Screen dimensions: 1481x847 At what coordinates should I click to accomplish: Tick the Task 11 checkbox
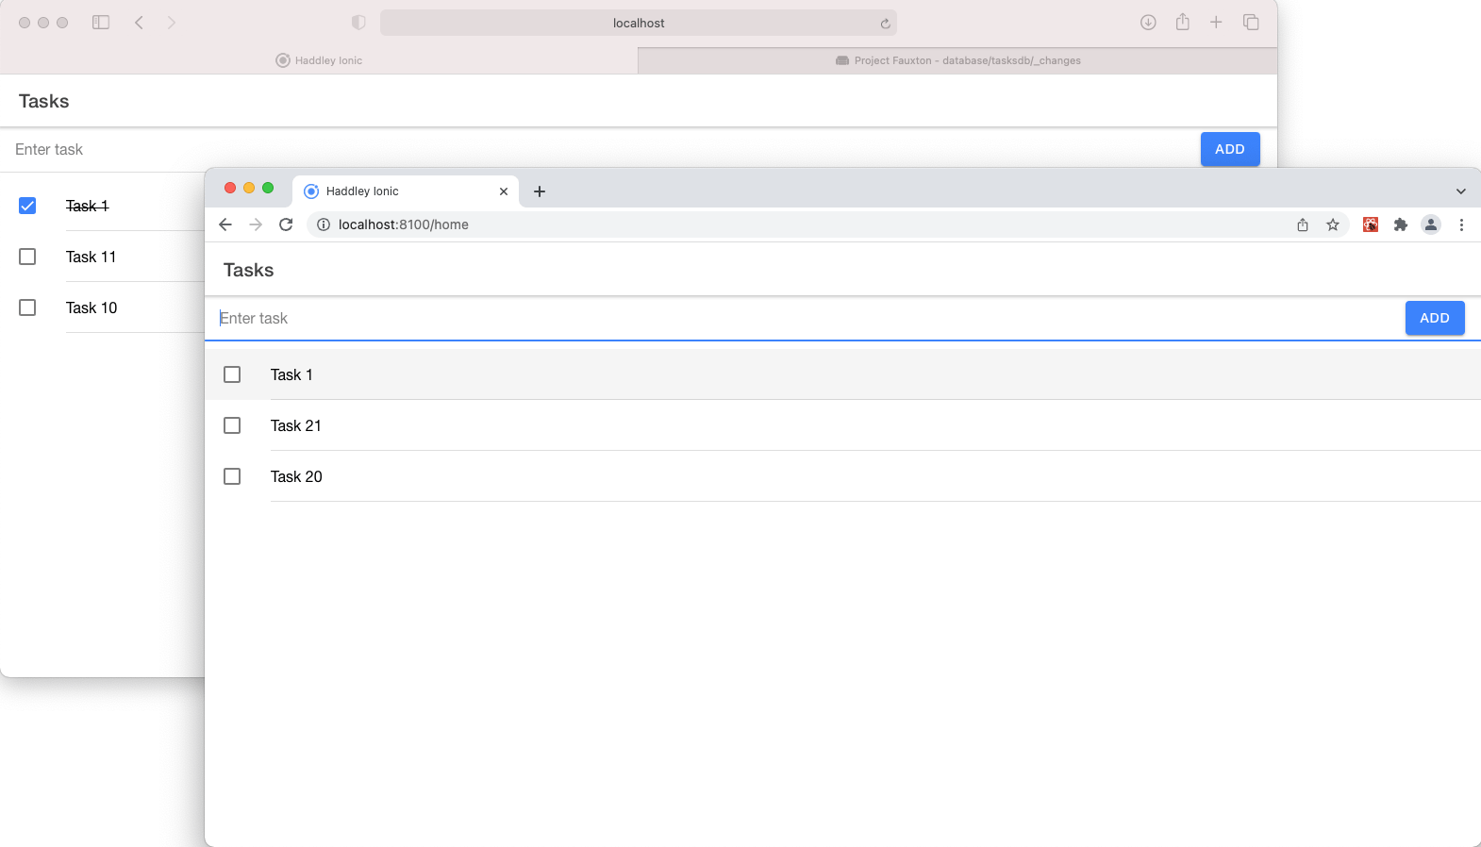click(x=27, y=257)
